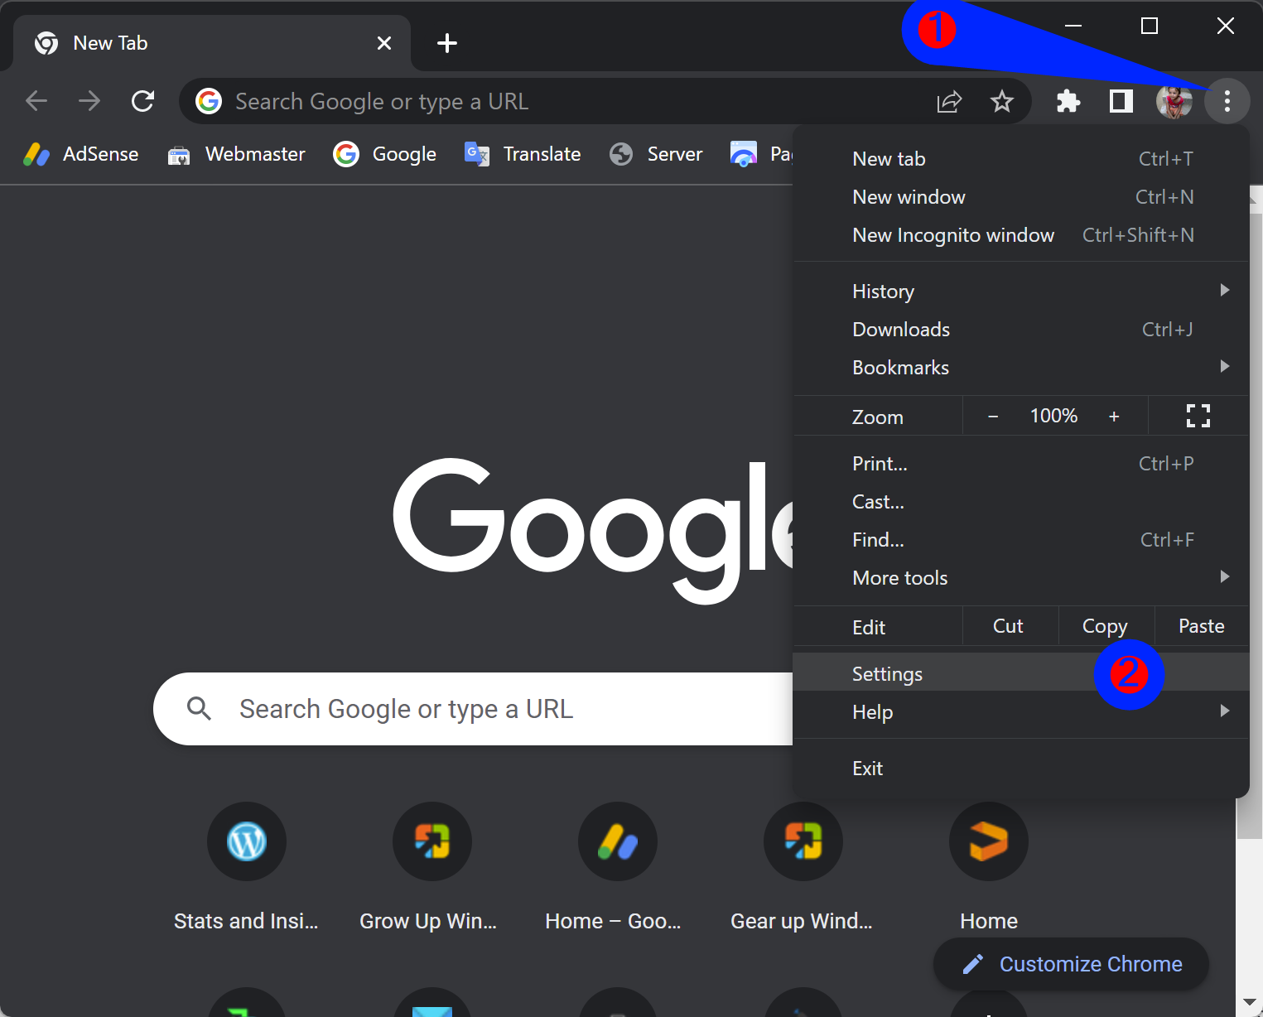Screen dimensions: 1263x1017
Task: Open the profile avatar
Action: (1174, 102)
